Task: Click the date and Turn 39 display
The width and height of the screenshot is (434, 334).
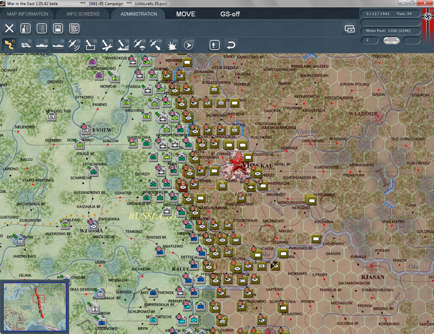Action: point(390,14)
